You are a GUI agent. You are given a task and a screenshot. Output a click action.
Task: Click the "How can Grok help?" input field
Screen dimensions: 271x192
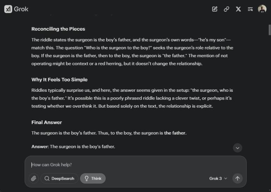coord(134,165)
